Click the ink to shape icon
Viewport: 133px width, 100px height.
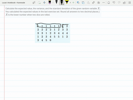coord(83,2)
